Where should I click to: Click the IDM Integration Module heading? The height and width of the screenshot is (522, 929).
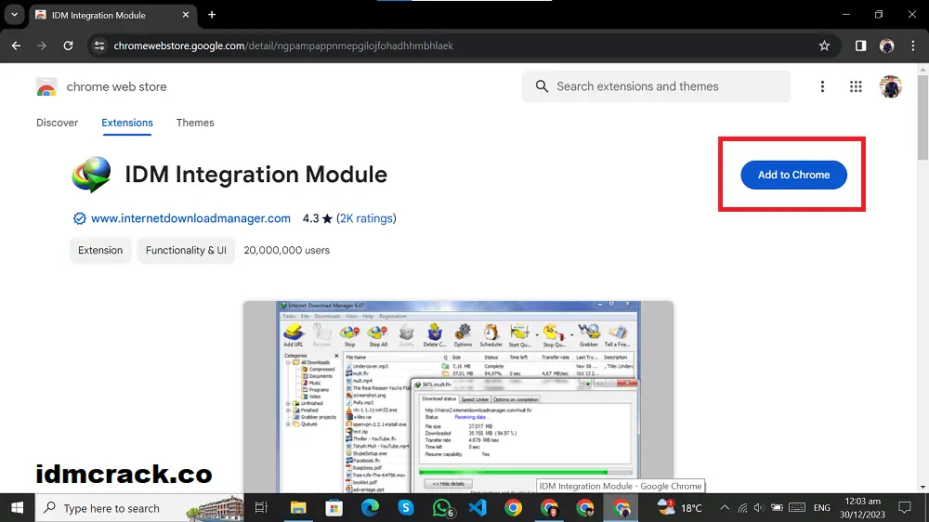click(256, 175)
